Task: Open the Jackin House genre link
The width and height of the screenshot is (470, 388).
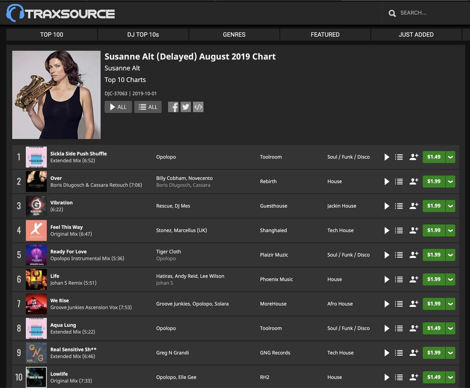Action: click(x=342, y=206)
